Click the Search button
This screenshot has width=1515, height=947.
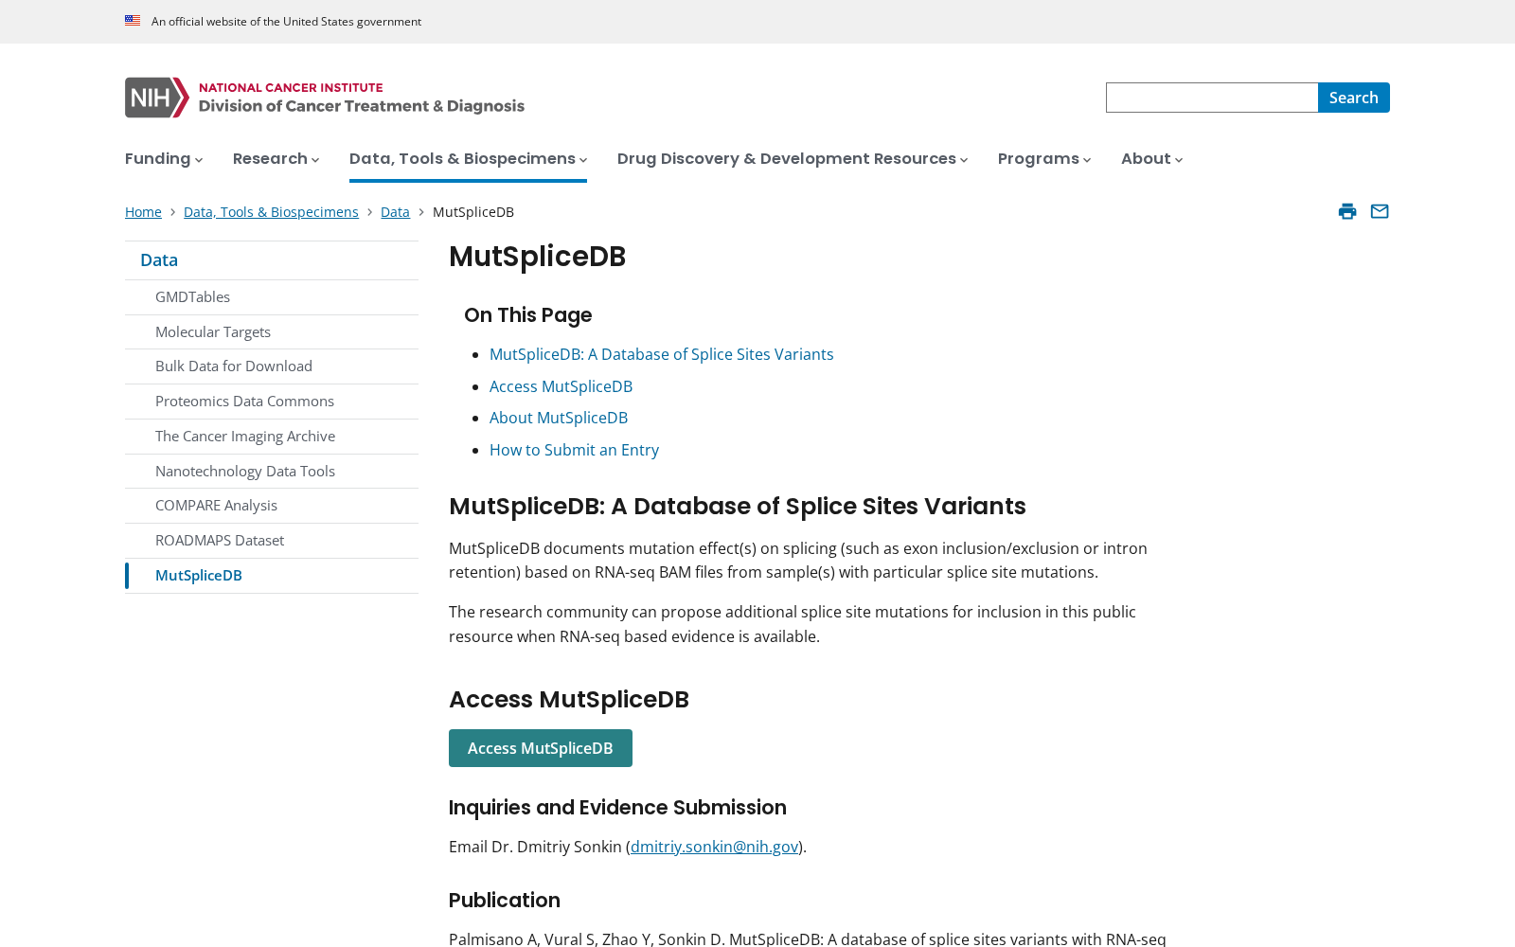(x=1354, y=98)
